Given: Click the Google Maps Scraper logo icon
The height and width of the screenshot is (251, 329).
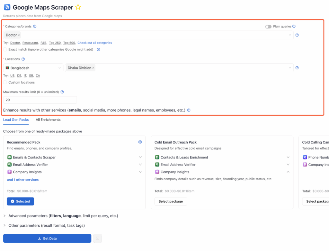Looking at the screenshot, I should (x=7, y=7).
